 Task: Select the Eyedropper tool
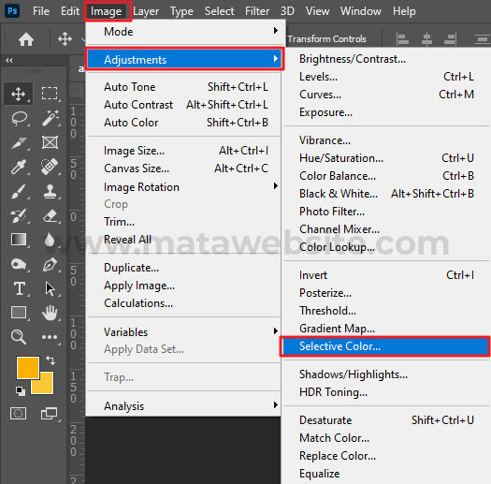point(19,167)
